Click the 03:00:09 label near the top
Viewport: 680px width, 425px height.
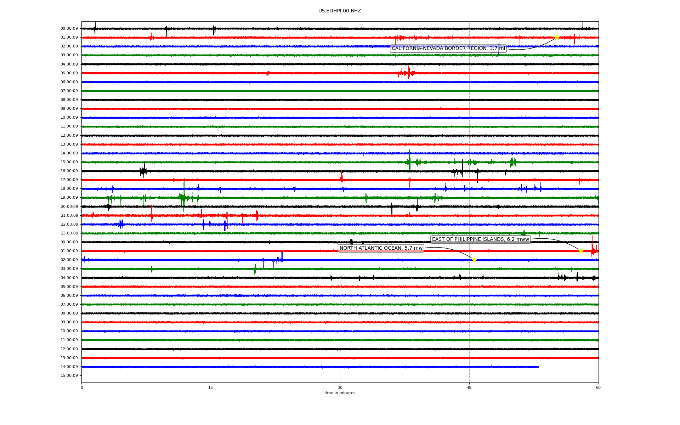point(69,55)
